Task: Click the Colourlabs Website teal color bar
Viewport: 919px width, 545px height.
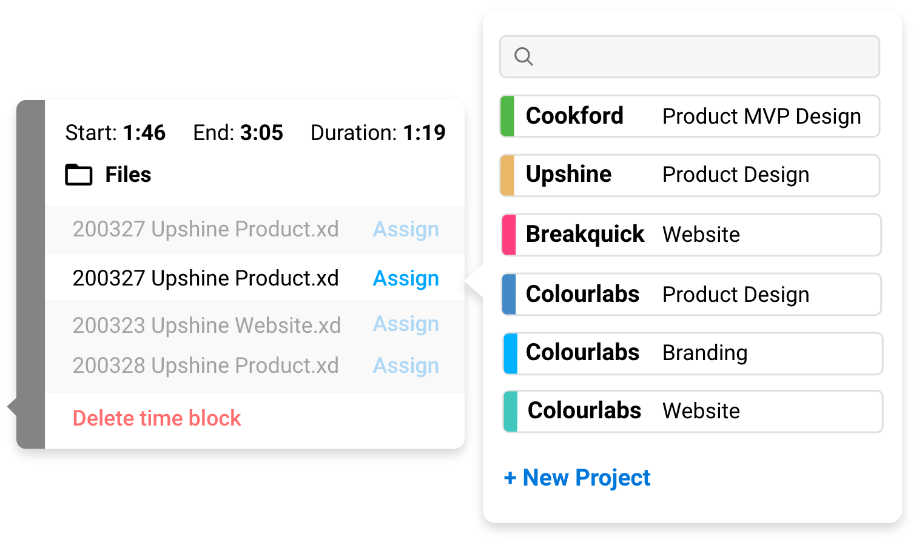Action: point(510,411)
